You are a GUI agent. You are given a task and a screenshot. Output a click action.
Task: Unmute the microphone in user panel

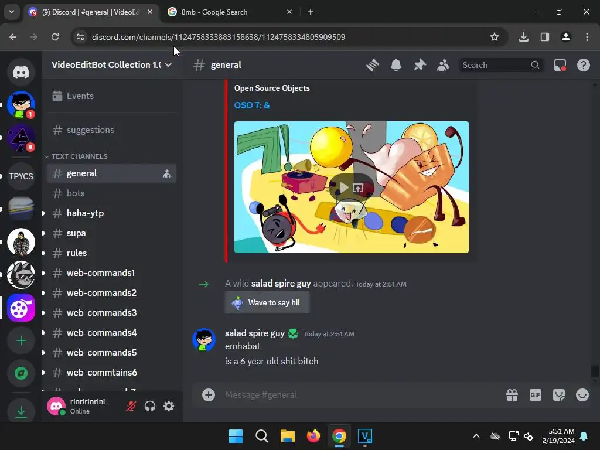[131, 406]
